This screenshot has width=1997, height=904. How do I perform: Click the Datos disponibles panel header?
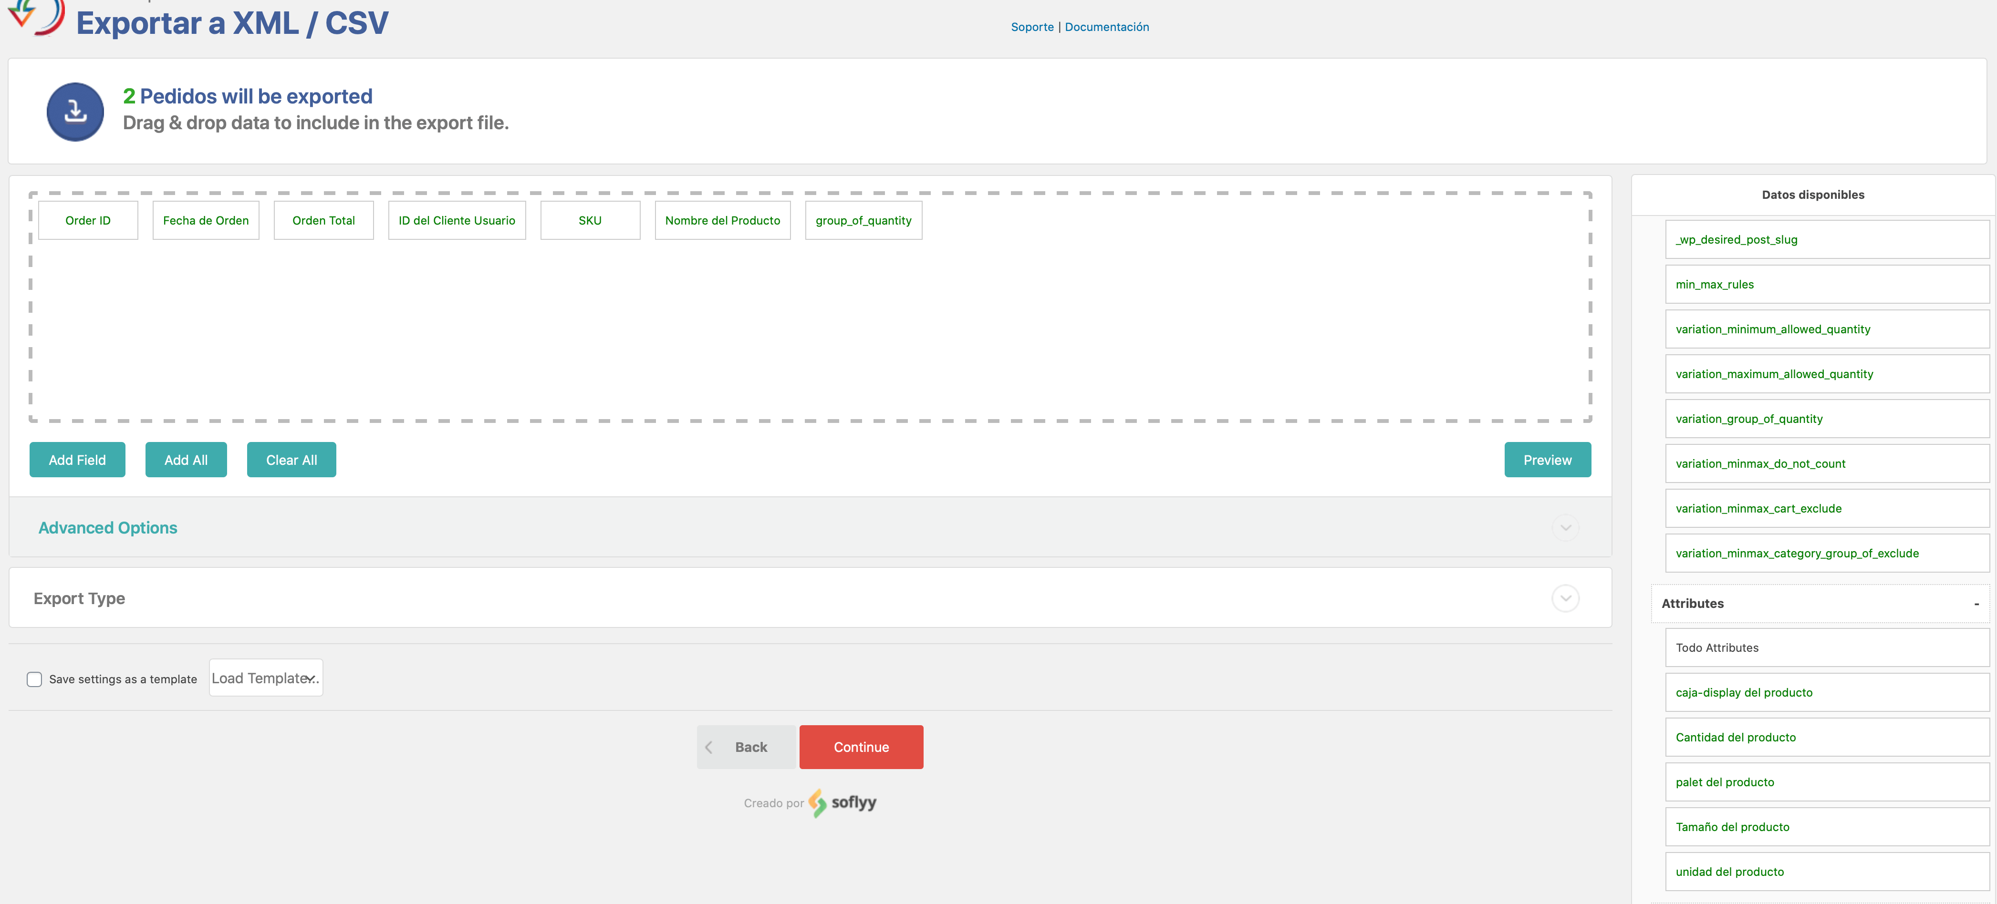1812,195
